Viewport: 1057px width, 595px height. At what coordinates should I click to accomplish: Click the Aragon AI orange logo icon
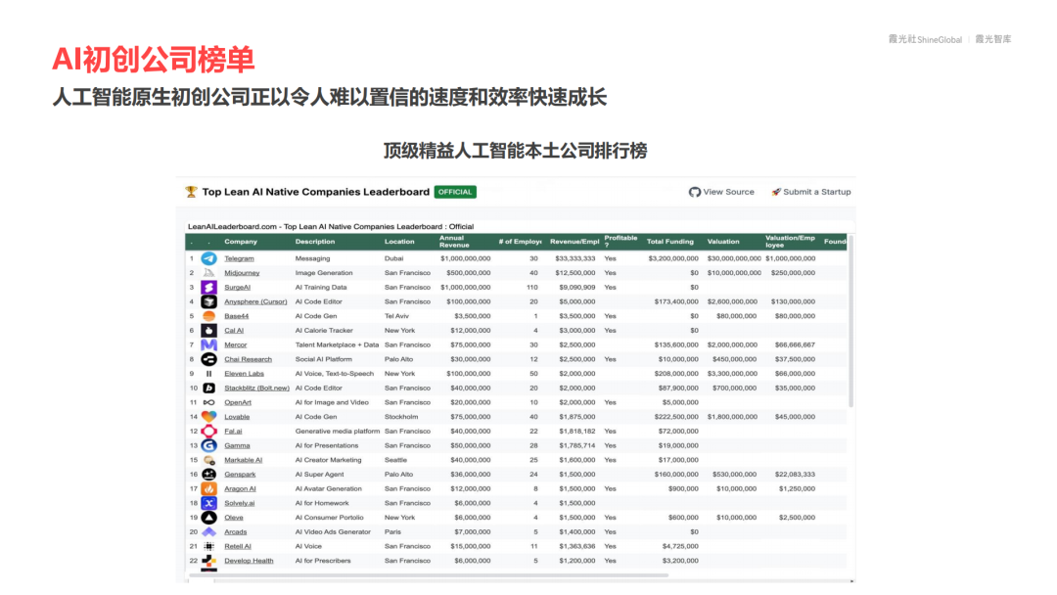coord(209,488)
